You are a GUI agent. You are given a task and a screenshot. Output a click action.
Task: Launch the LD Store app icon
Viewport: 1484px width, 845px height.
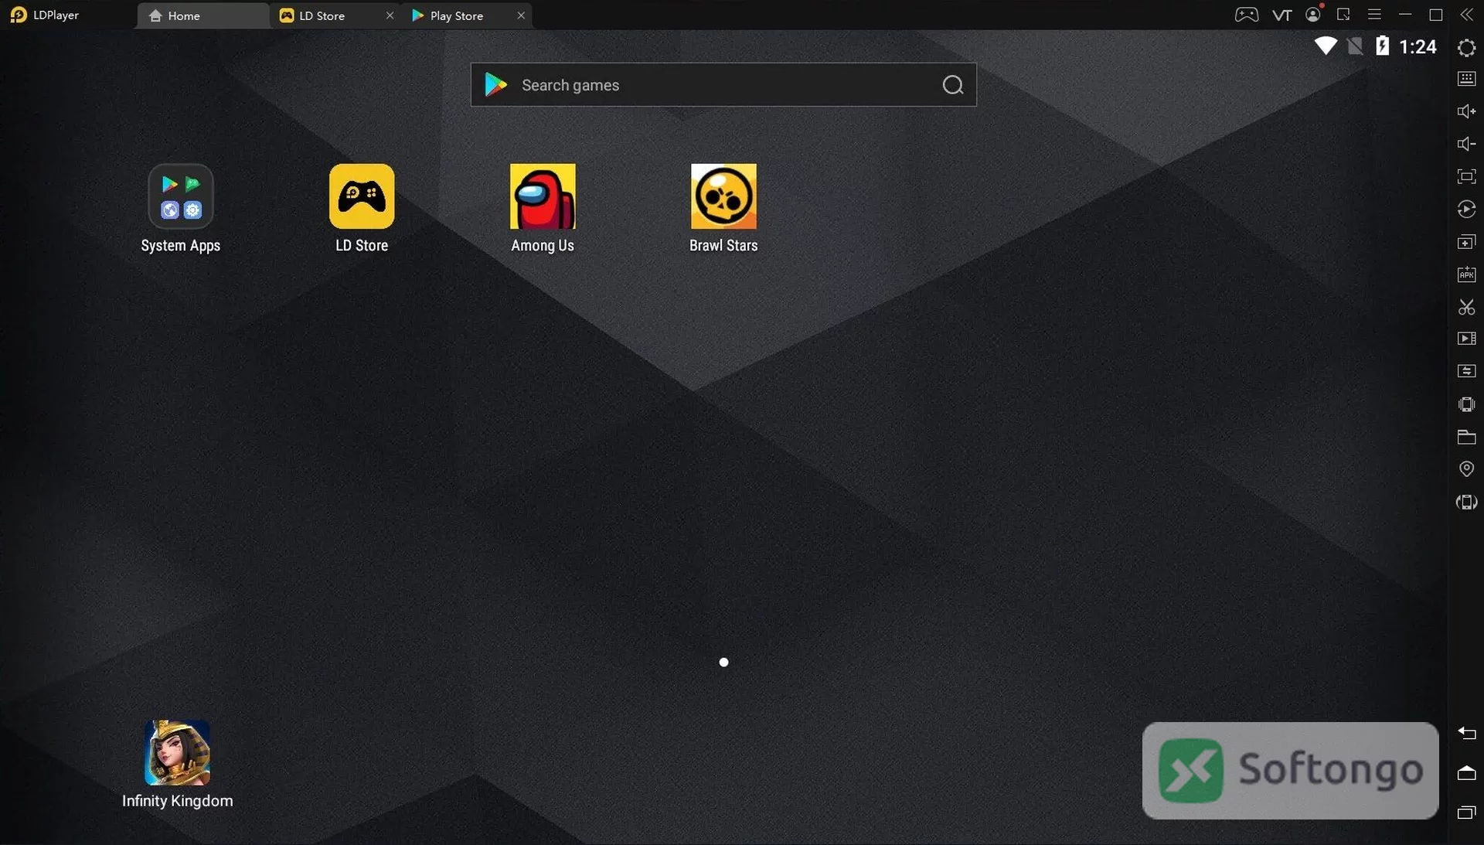click(x=362, y=196)
